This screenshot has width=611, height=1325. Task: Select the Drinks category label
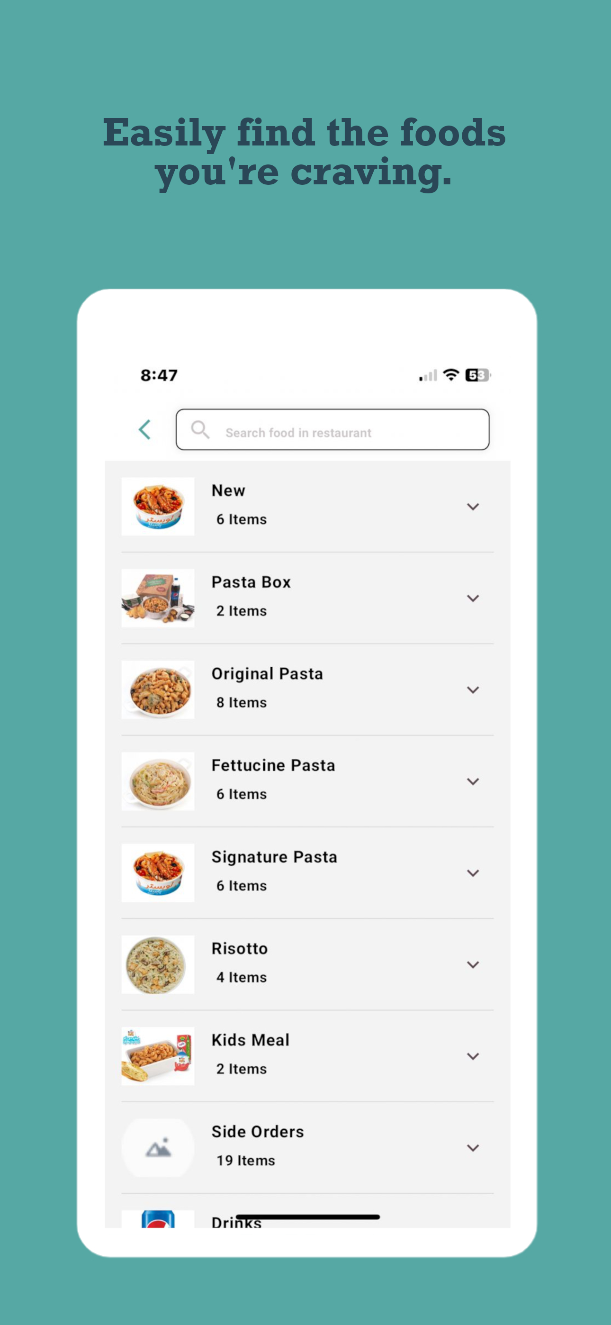[x=236, y=1222]
